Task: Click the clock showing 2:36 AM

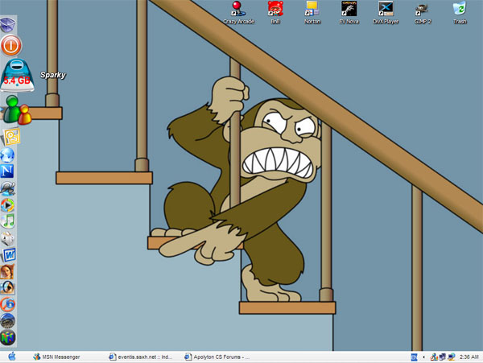Action: pyautogui.click(x=468, y=357)
